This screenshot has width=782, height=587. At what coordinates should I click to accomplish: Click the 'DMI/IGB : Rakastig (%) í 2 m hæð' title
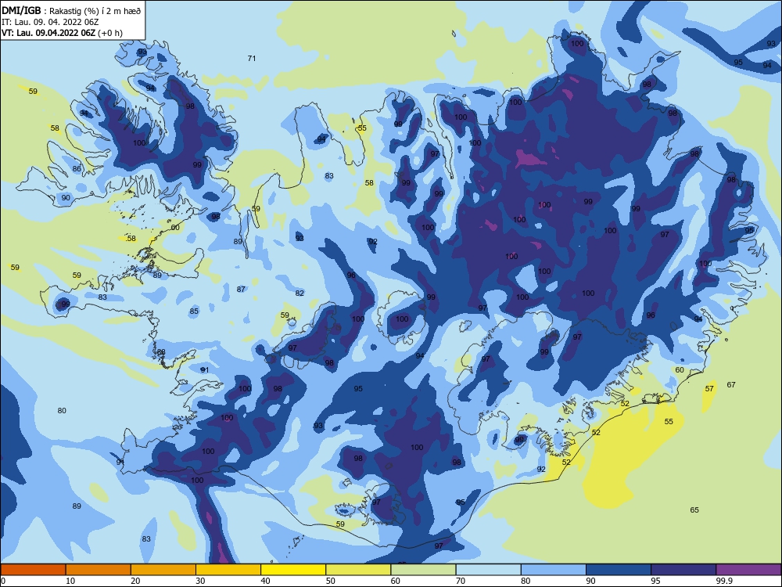pyautogui.click(x=71, y=10)
